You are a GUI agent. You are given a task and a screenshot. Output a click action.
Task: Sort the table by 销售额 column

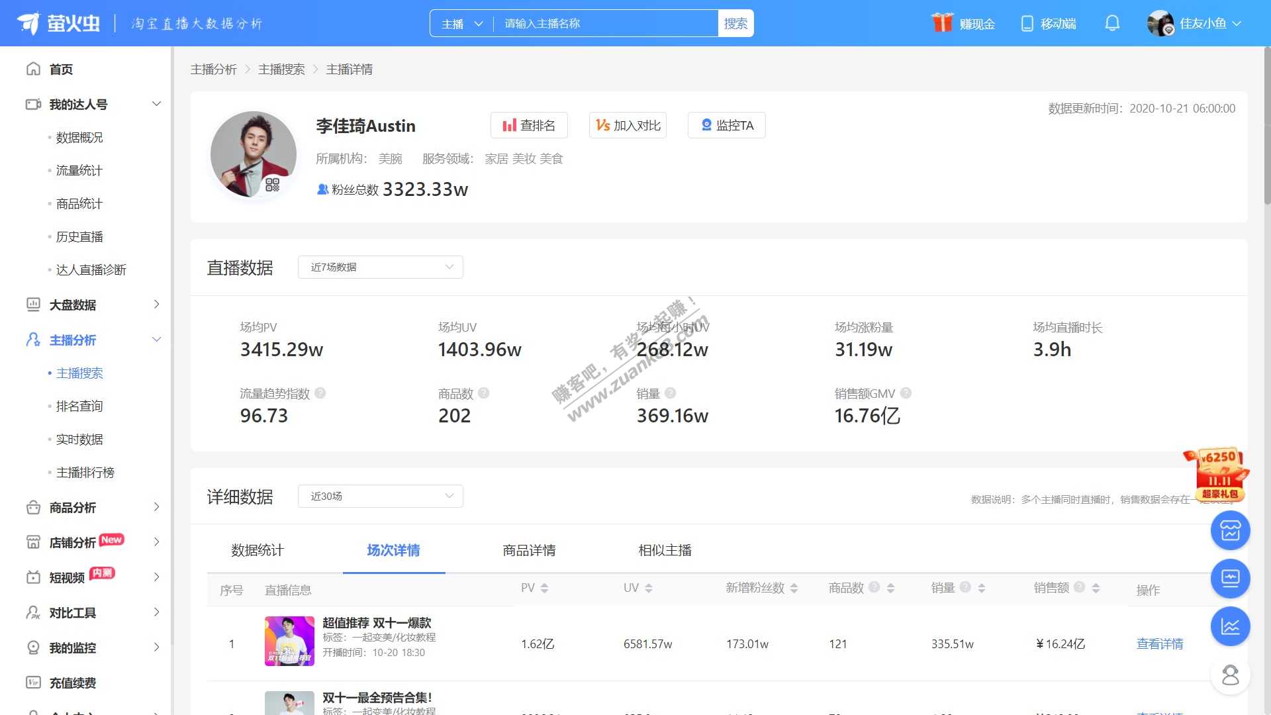(x=1096, y=588)
